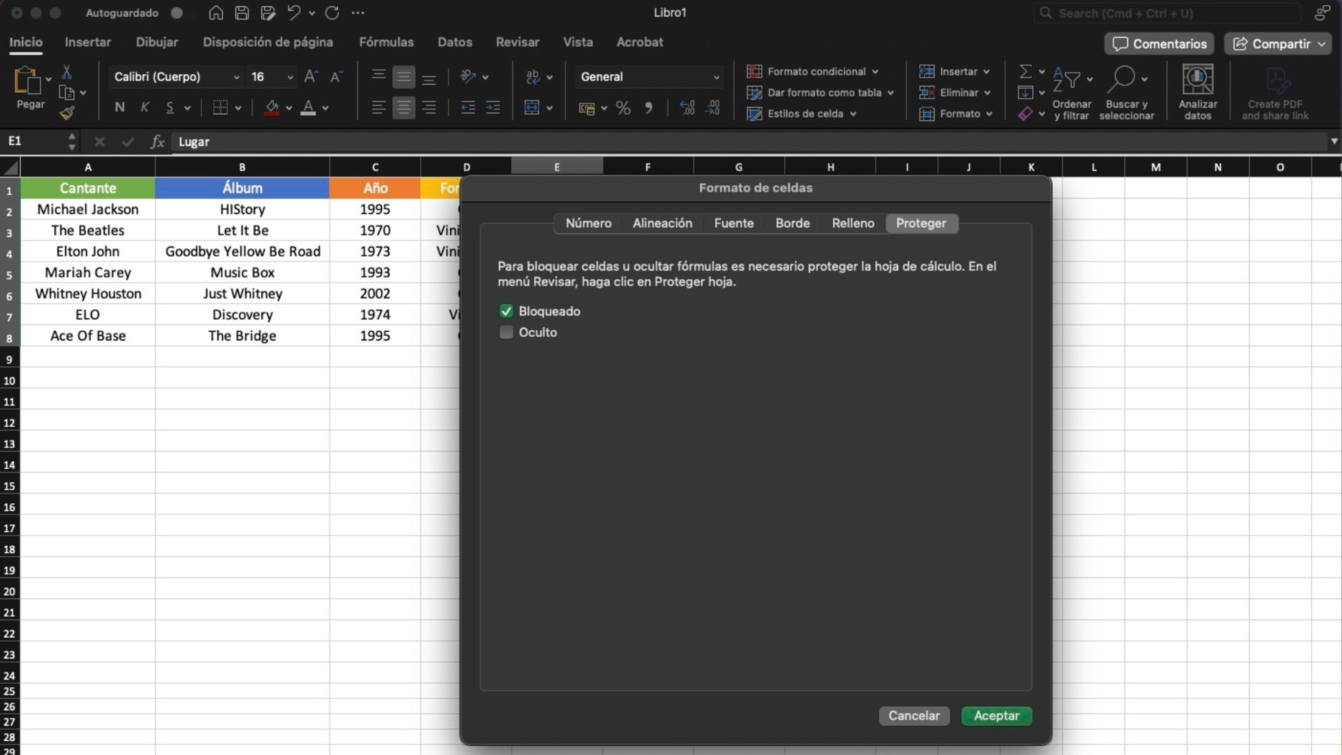Switch to Número tab in dialog

(589, 224)
